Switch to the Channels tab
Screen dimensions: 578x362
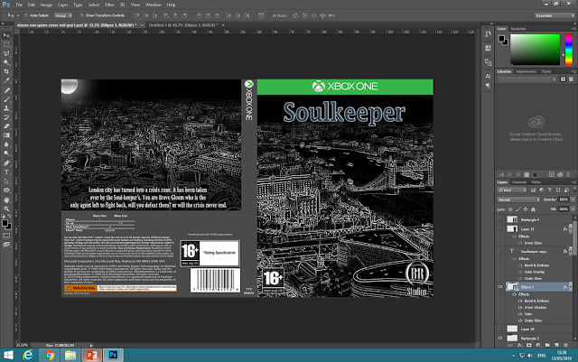point(519,182)
